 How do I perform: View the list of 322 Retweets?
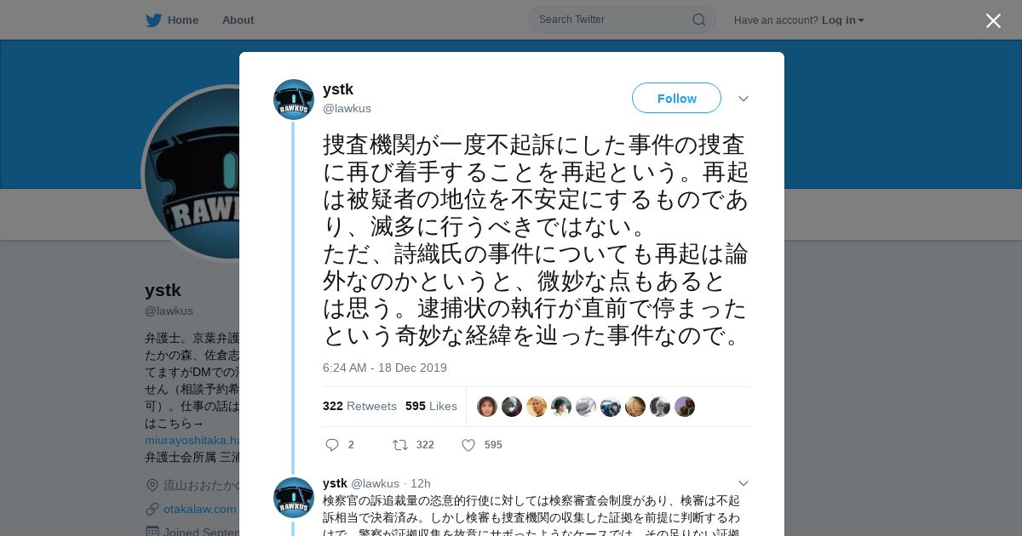tap(359, 406)
